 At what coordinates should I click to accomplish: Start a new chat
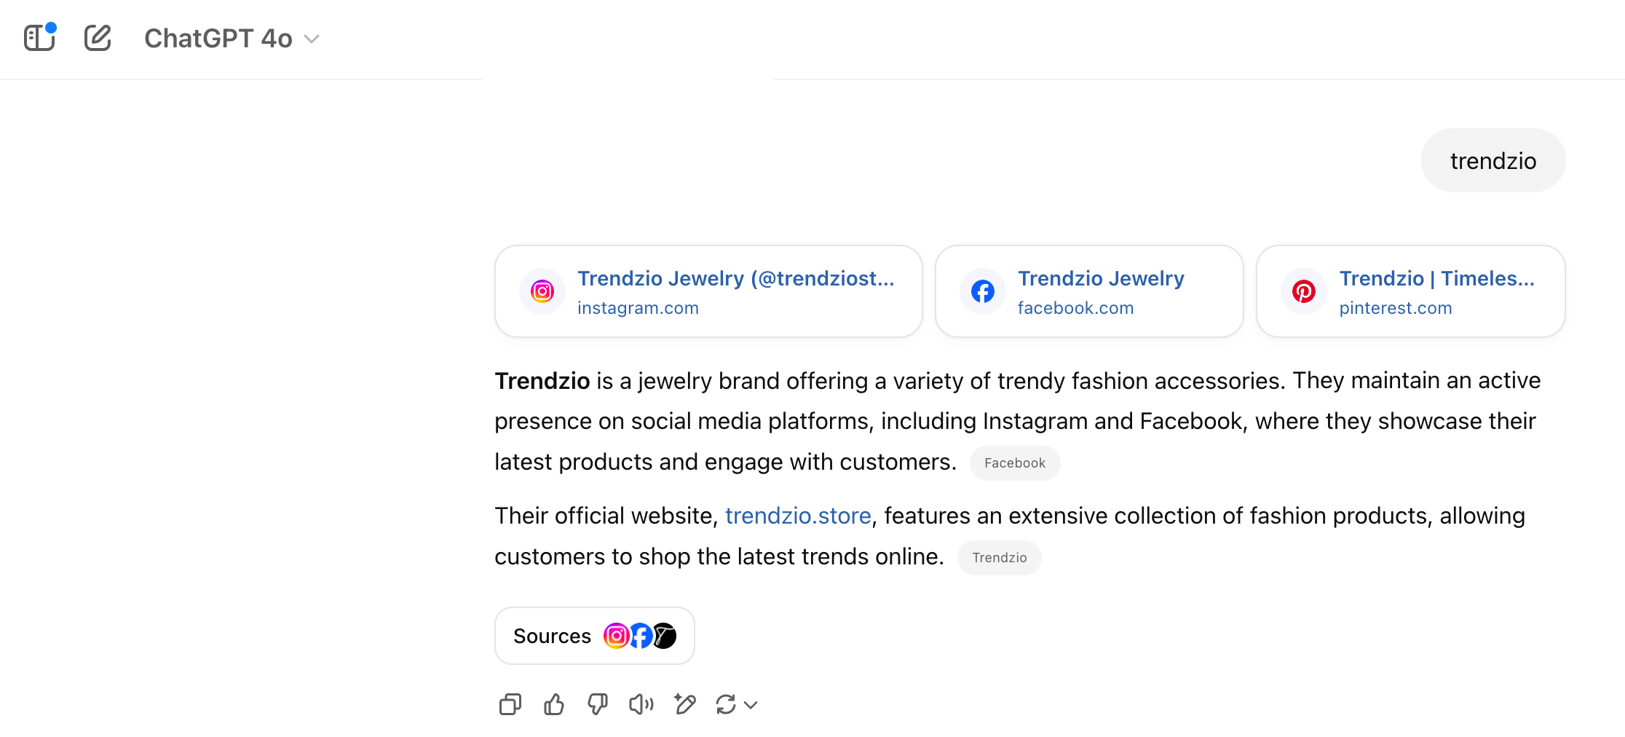click(98, 38)
